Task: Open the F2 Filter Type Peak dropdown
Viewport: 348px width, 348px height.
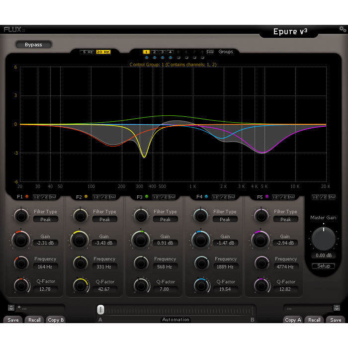Action: pyautogui.click(x=105, y=219)
